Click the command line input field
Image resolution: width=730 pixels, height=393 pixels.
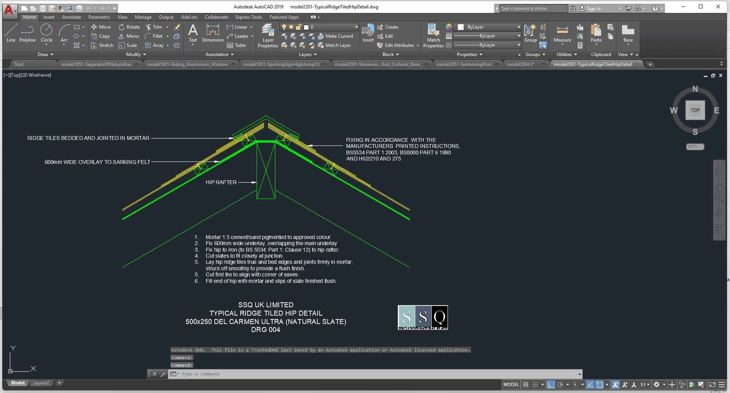[378, 374]
